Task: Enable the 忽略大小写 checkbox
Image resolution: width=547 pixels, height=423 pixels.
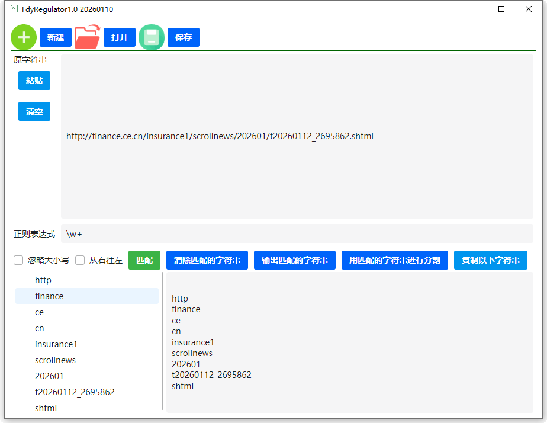Action: (x=18, y=260)
